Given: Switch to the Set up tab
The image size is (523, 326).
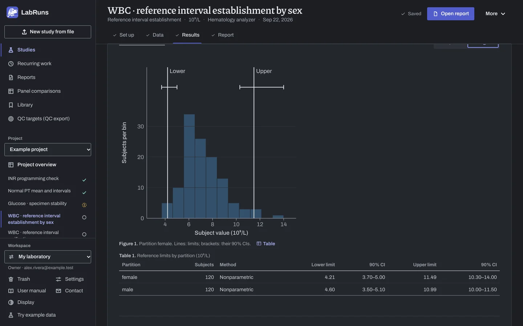Looking at the screenshot, I should coord(123,35).
